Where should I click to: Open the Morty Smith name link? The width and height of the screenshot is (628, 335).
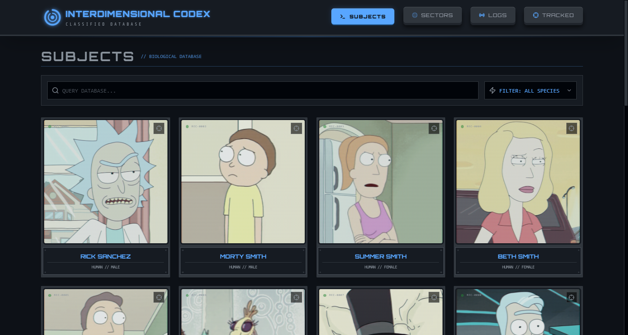coord(243,256)
